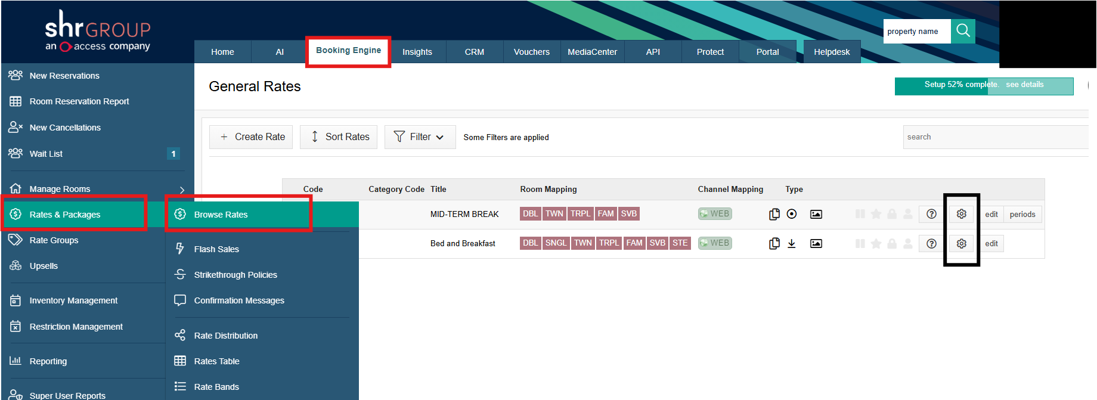
Task: Select Flash Sales from the submenu
Action: (216, 249)
